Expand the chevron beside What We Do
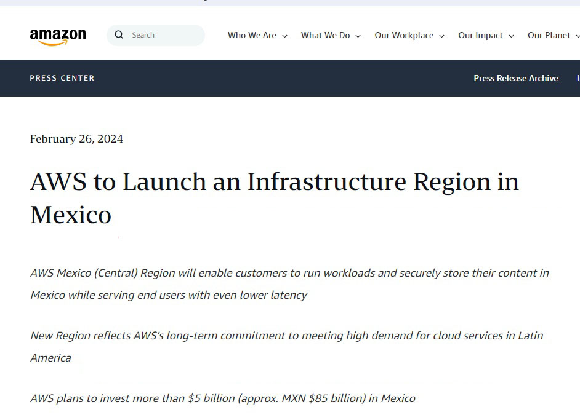The height and width of the screenshot is (415, 580). point(358,36)
